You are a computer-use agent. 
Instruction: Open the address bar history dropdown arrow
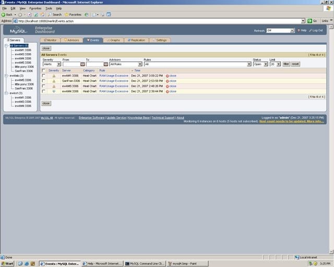[x=303, y=21]
